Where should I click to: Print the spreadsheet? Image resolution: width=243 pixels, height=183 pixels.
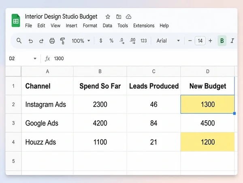(x=52, y=41)
